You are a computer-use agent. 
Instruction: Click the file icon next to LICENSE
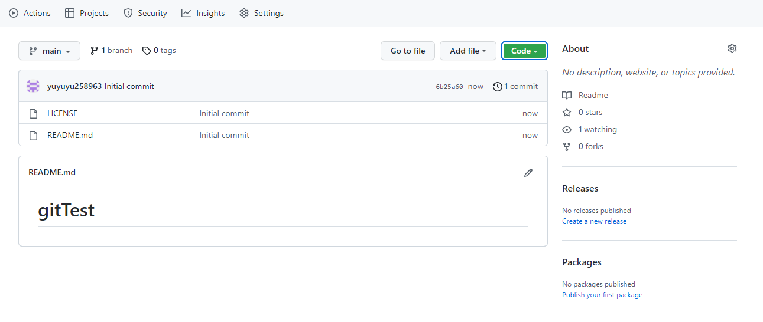(x=33, y=113)
